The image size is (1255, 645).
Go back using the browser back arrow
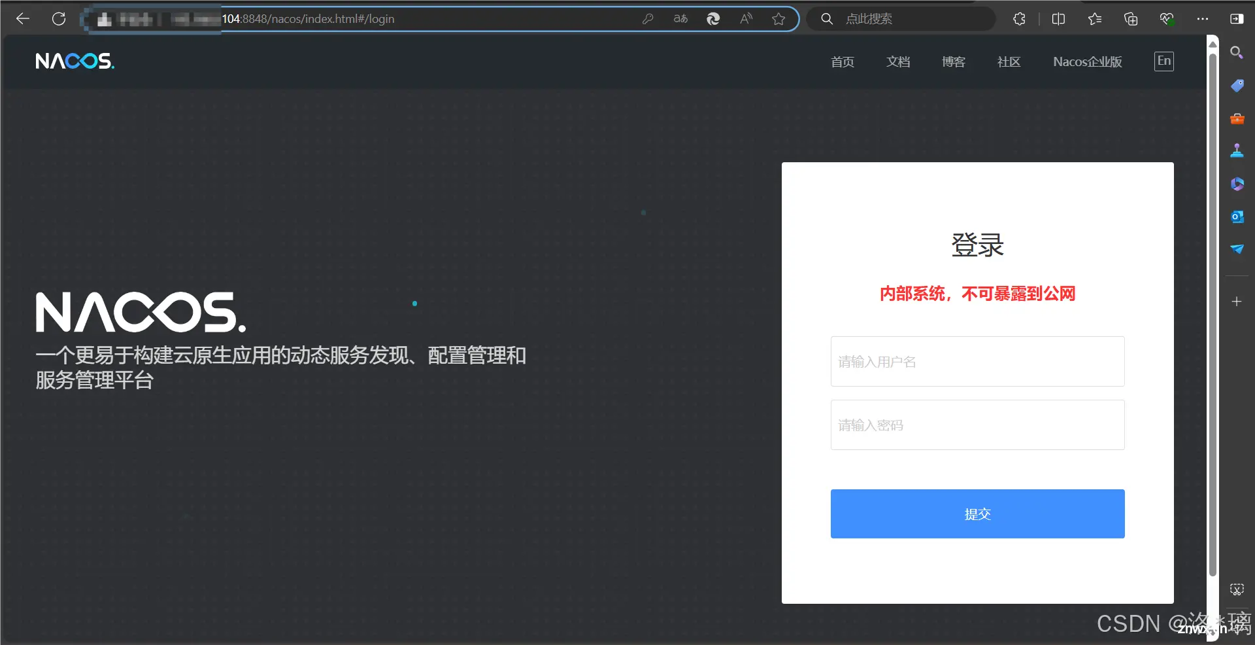click(x=23, y=19)
